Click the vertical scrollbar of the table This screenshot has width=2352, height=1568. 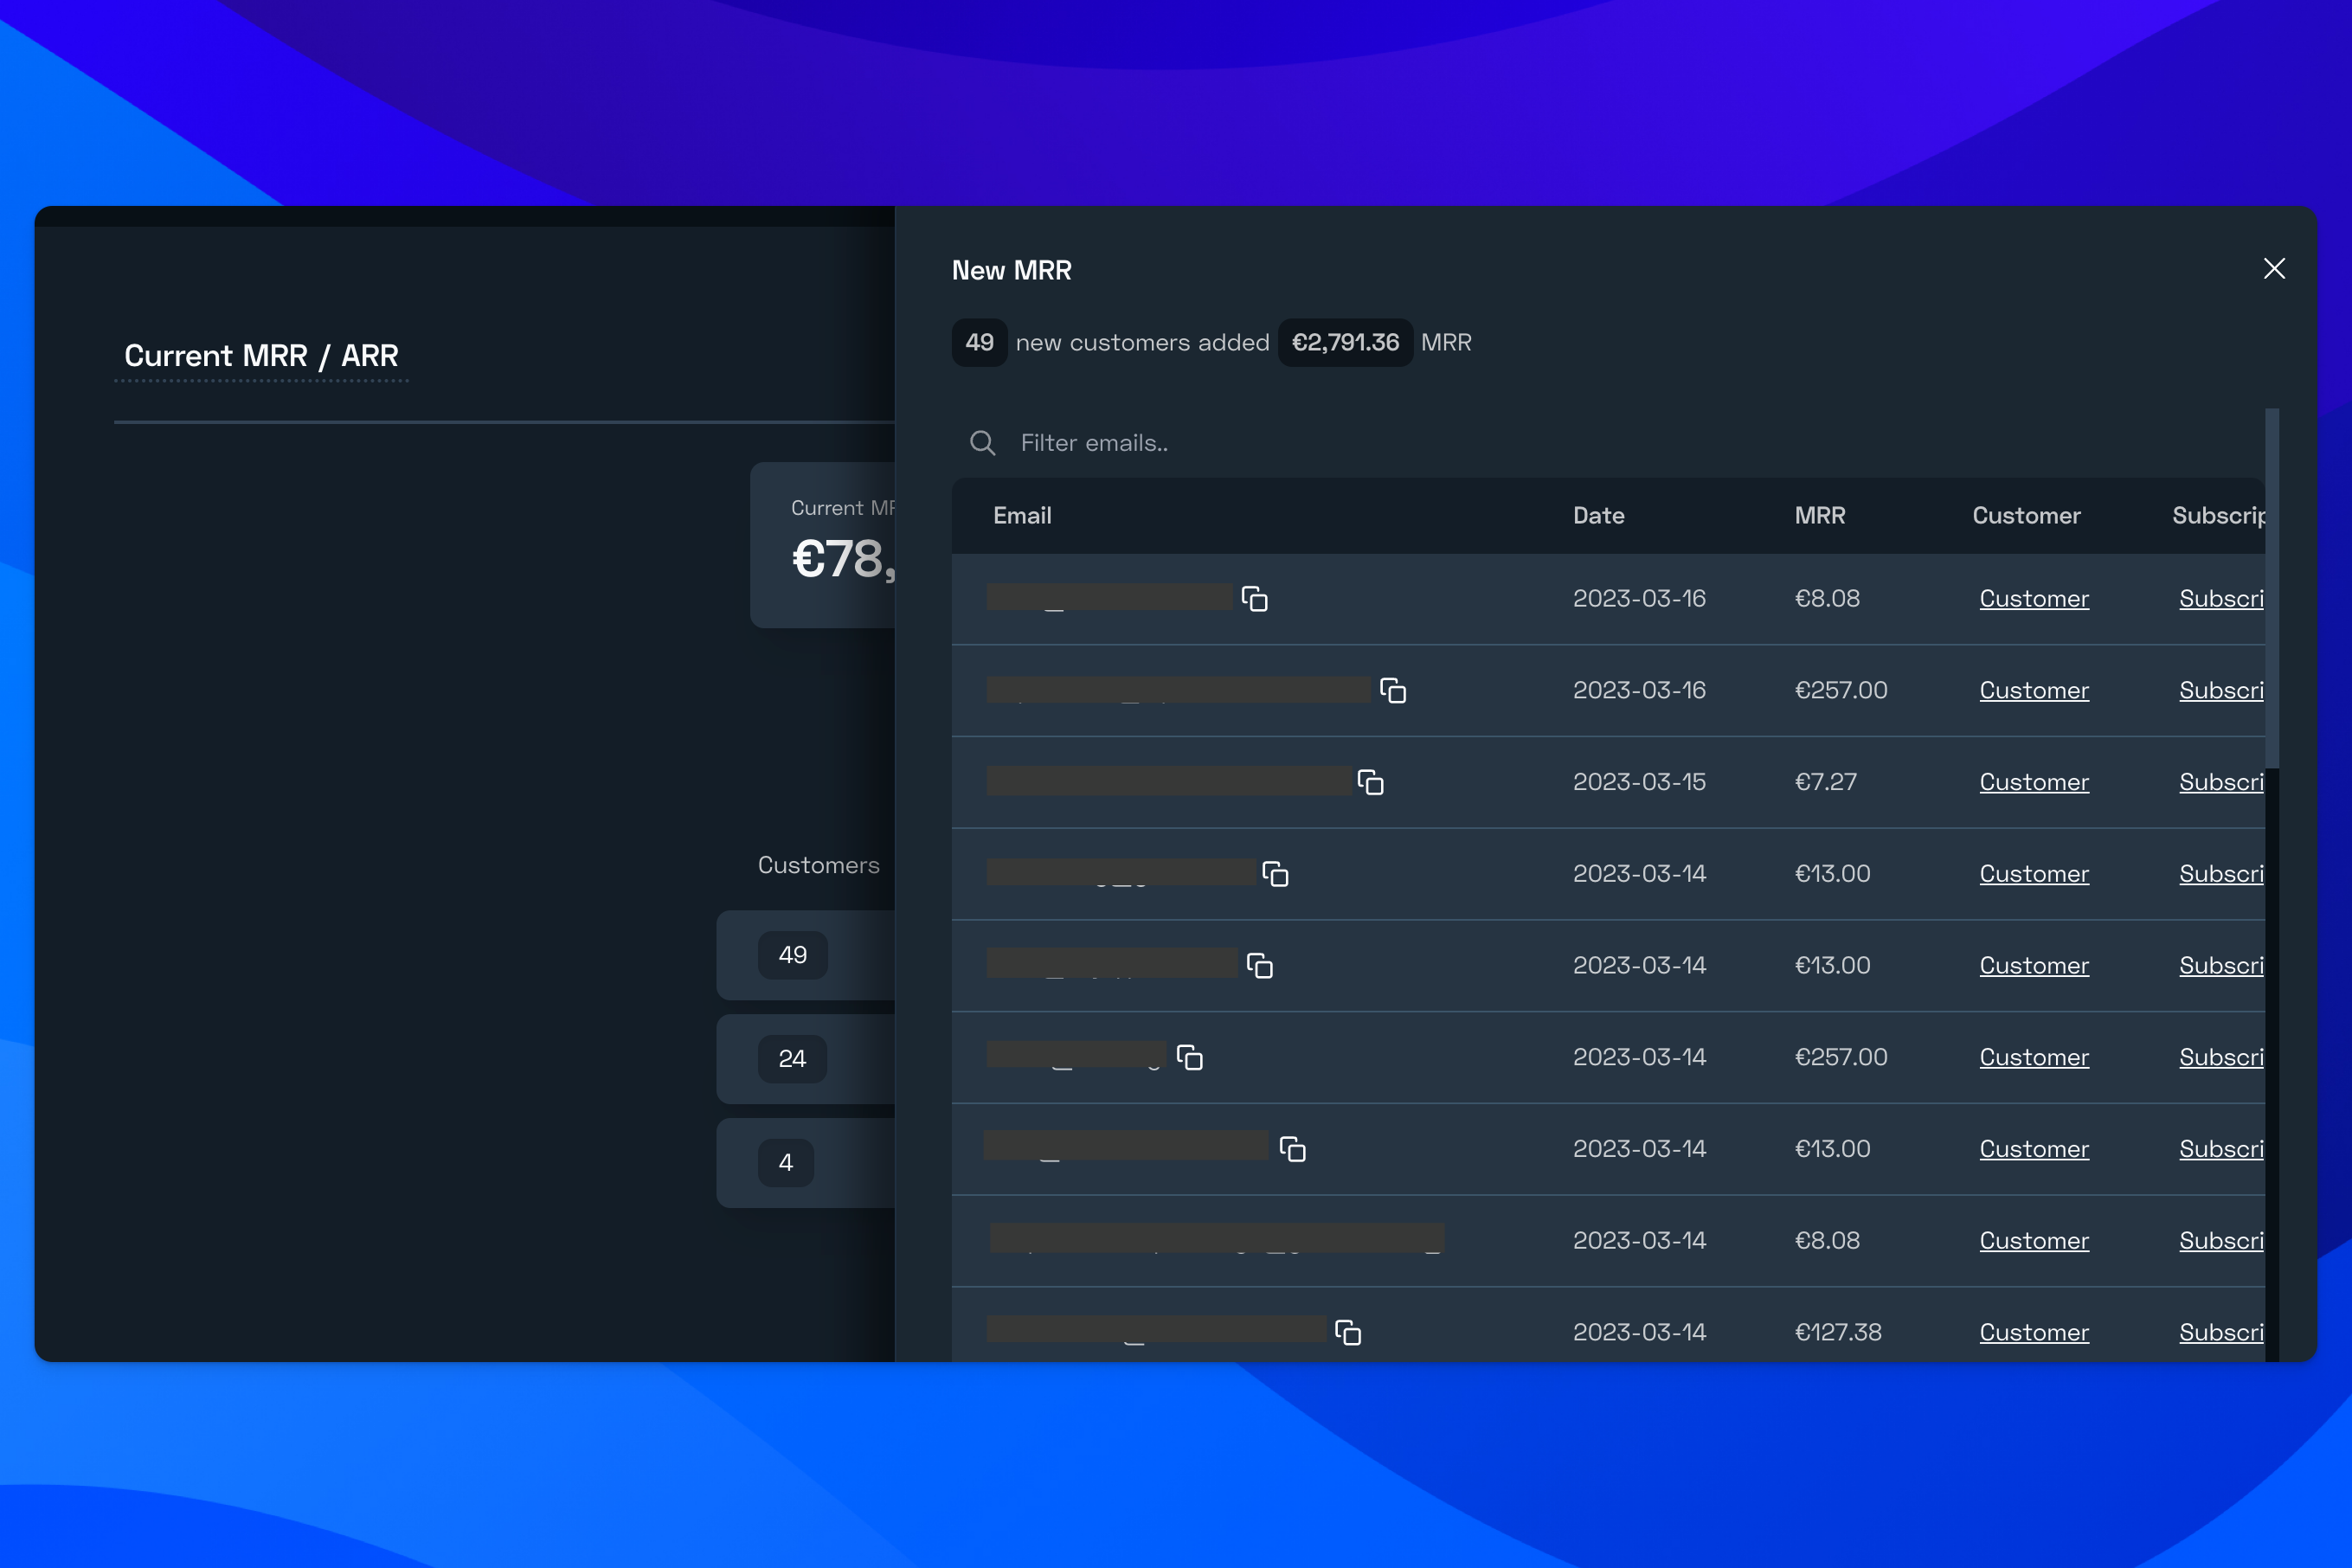pyautogui.click(x=2272, y=589)
